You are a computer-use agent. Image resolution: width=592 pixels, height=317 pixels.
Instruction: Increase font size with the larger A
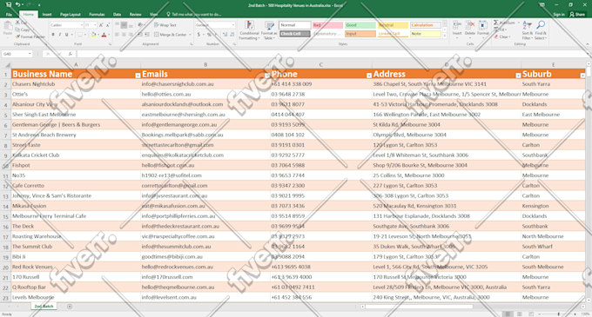[x=101, y=25]
